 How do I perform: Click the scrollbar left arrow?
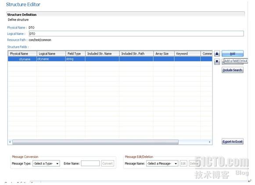click(10, 142)
